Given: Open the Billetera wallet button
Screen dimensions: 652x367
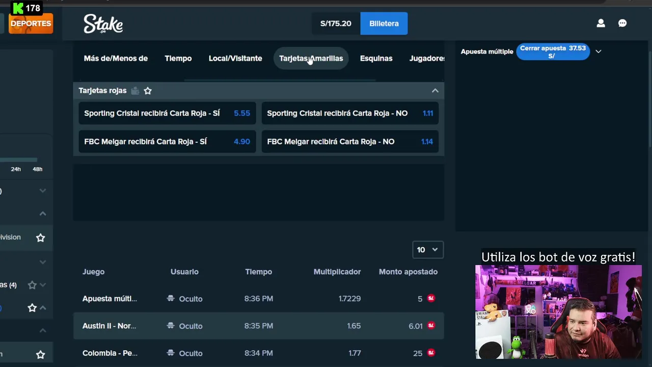Looking at the screenshot, I should point(384,23).
